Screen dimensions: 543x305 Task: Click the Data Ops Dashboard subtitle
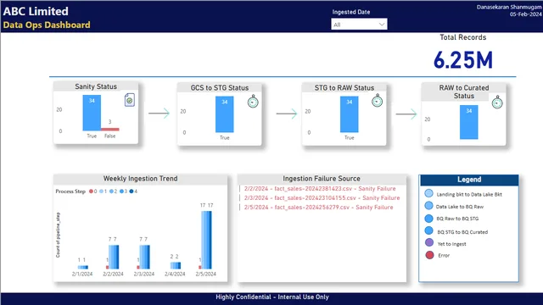(x=47, y=25)
